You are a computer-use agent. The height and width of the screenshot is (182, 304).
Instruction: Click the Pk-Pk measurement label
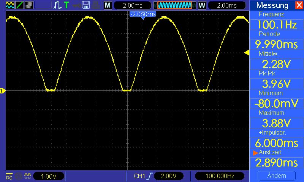(x=267, y=74)
